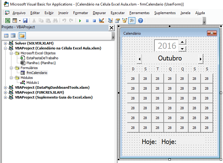Save the workbook with the floppy disk icon
The height and width of the screenshot is (163, 223).
coord(25,21)
